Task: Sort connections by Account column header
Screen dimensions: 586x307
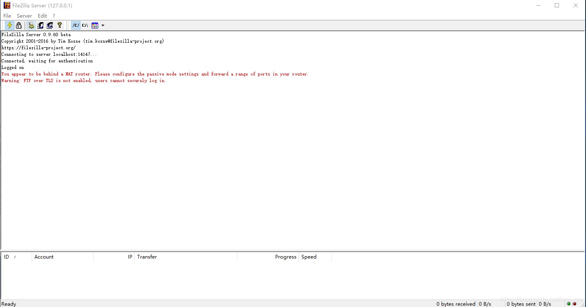Action: [x=62, y=257]
